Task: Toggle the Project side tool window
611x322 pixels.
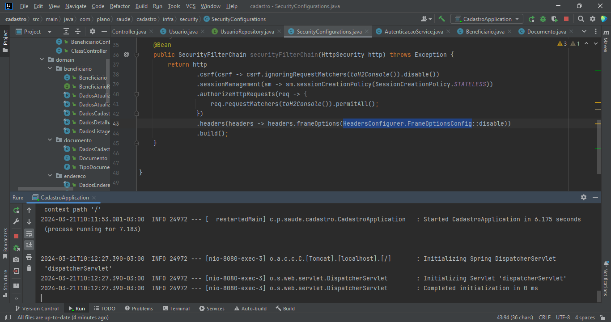Action: coord(5,41)
